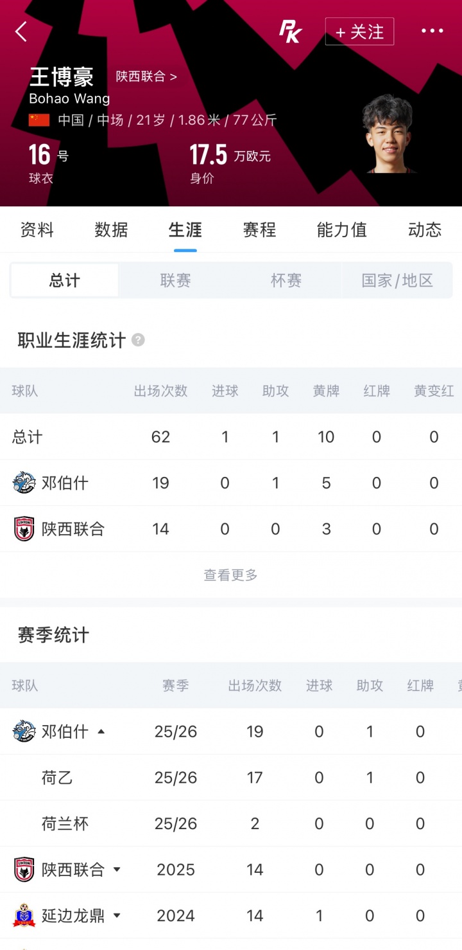This screenshot has width=462, height=950.
Task: Select the 总计 segment filter
Action: click(x=65, y=280)
